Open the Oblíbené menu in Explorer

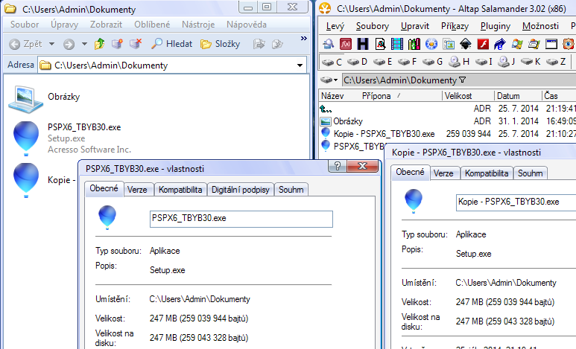pyautogui.click(x=152, y=25)
